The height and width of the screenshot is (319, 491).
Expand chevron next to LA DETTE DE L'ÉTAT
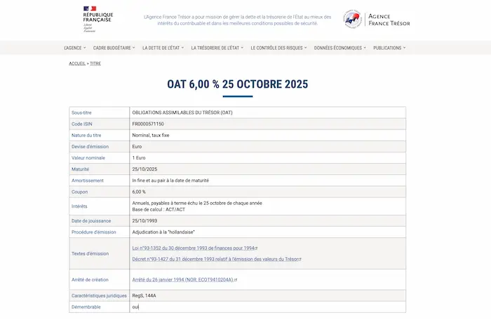pyautogui.click(x=182, y=48)
